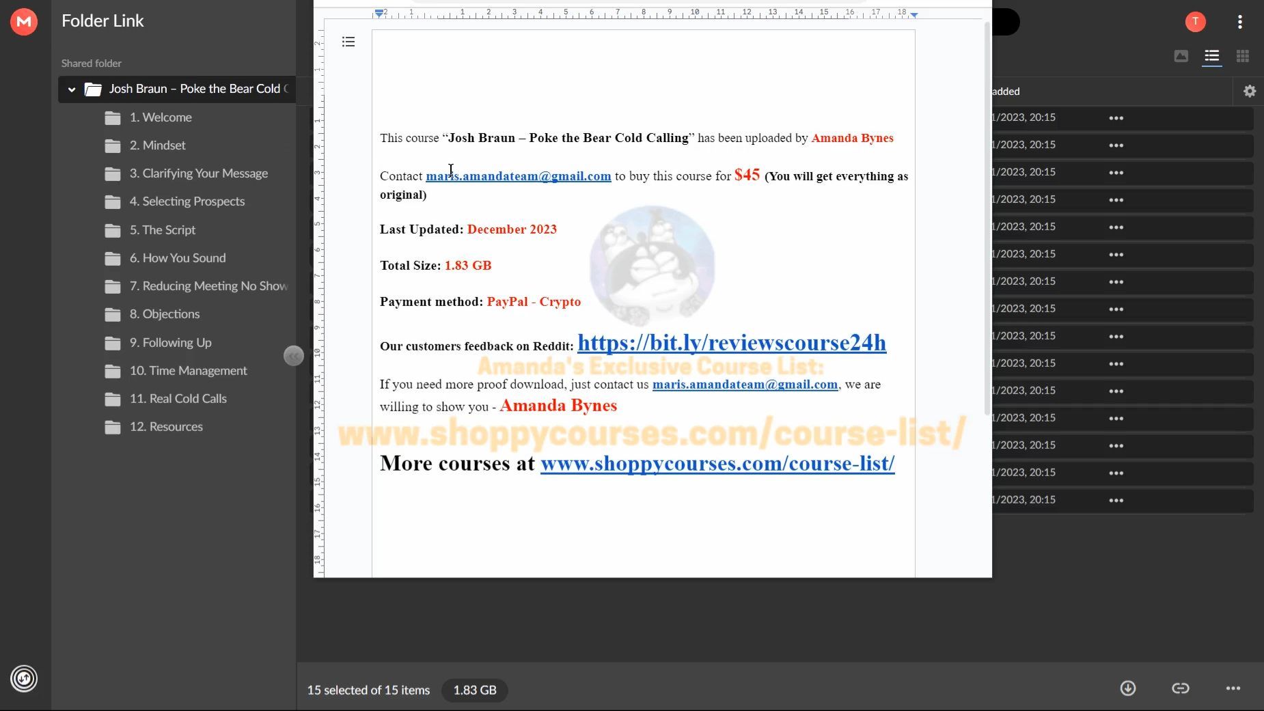Open transfer manager icon in sidebar
Screen dimensions: 1264x711
click(x=24, y=678)
